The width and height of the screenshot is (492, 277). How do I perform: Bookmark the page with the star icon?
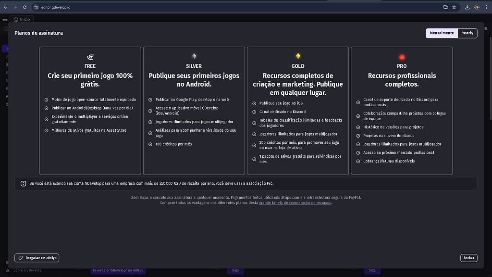(454, 7)
